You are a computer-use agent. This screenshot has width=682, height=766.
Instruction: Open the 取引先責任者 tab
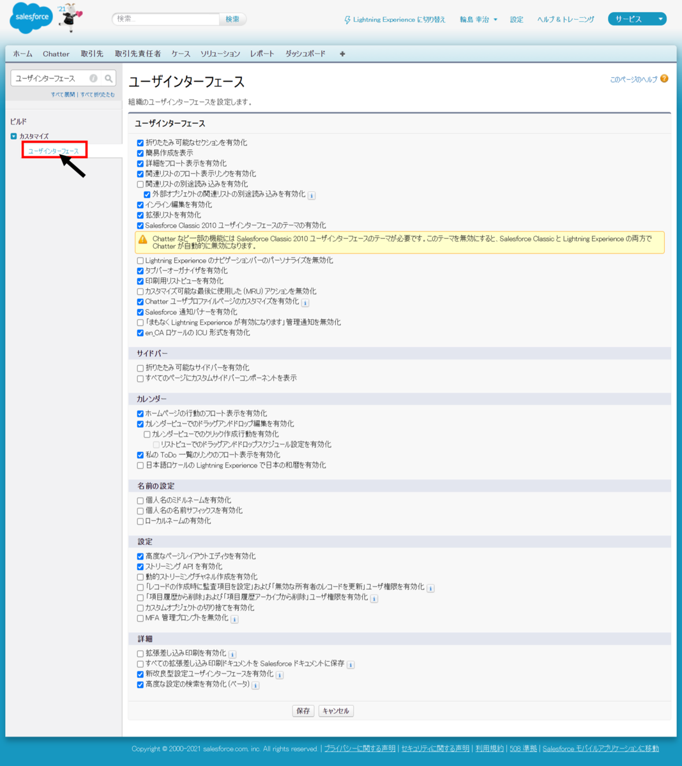[138, 54]
